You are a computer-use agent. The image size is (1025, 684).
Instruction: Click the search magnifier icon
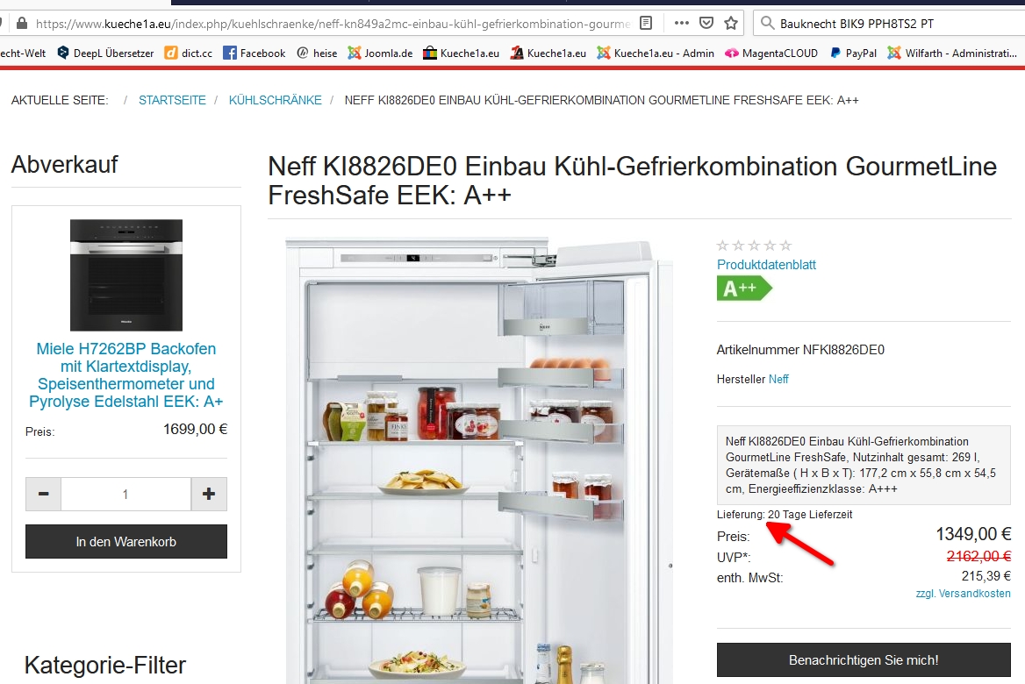(x=768, y=24)
